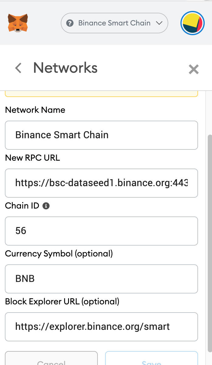Click the MetaMask fox logo
This screenshot has width=212, height=365.
point(18,23)
